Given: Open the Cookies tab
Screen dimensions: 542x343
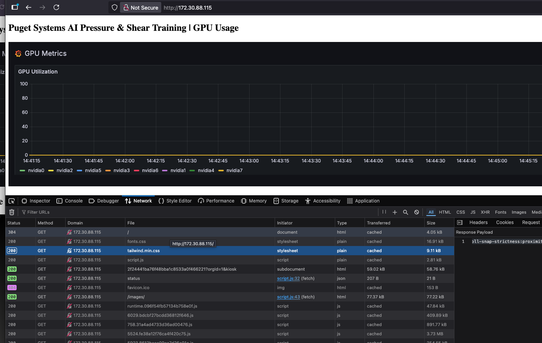Looking at the screenshot, I should click(505, 222).
